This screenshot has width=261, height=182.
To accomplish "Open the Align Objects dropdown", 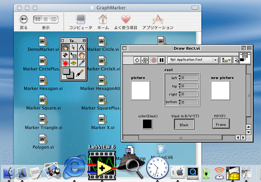I will (x=226, y=60).
